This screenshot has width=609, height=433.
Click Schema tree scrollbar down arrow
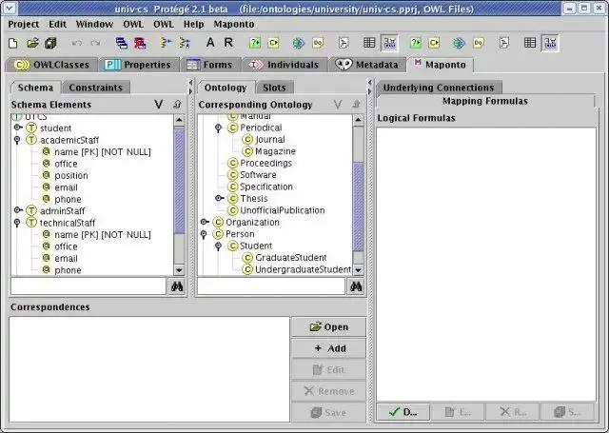tap(179, 270)
